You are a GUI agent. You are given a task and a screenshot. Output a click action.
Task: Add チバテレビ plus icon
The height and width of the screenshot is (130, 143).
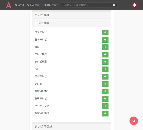tap(105, 77)
